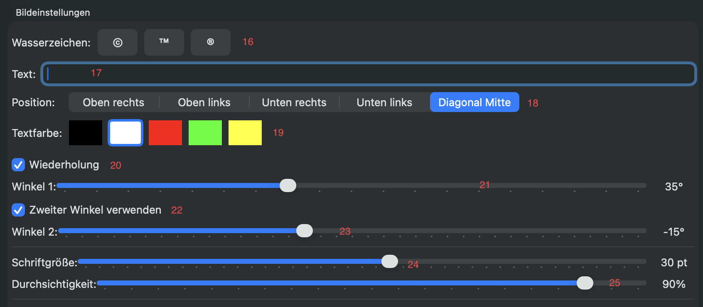
Task: Choose the yellow text color swatch
Action: click(245, 133)
